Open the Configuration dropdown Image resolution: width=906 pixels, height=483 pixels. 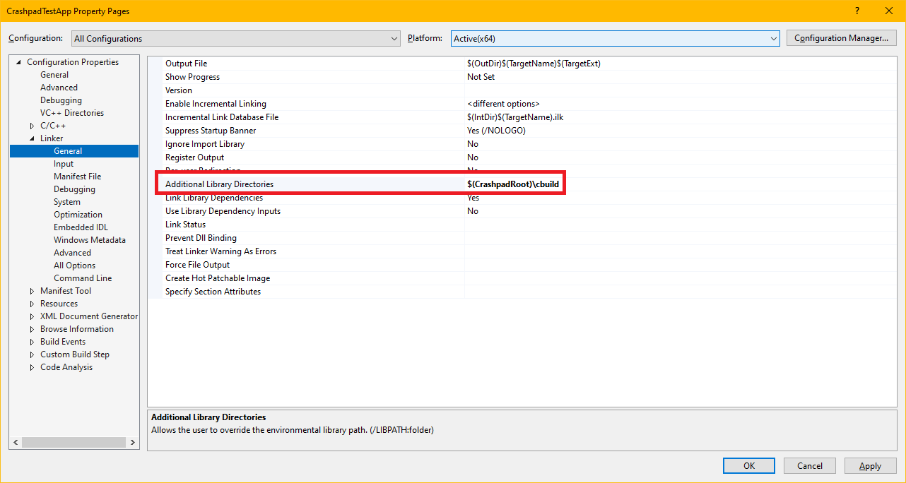(235, 39)
